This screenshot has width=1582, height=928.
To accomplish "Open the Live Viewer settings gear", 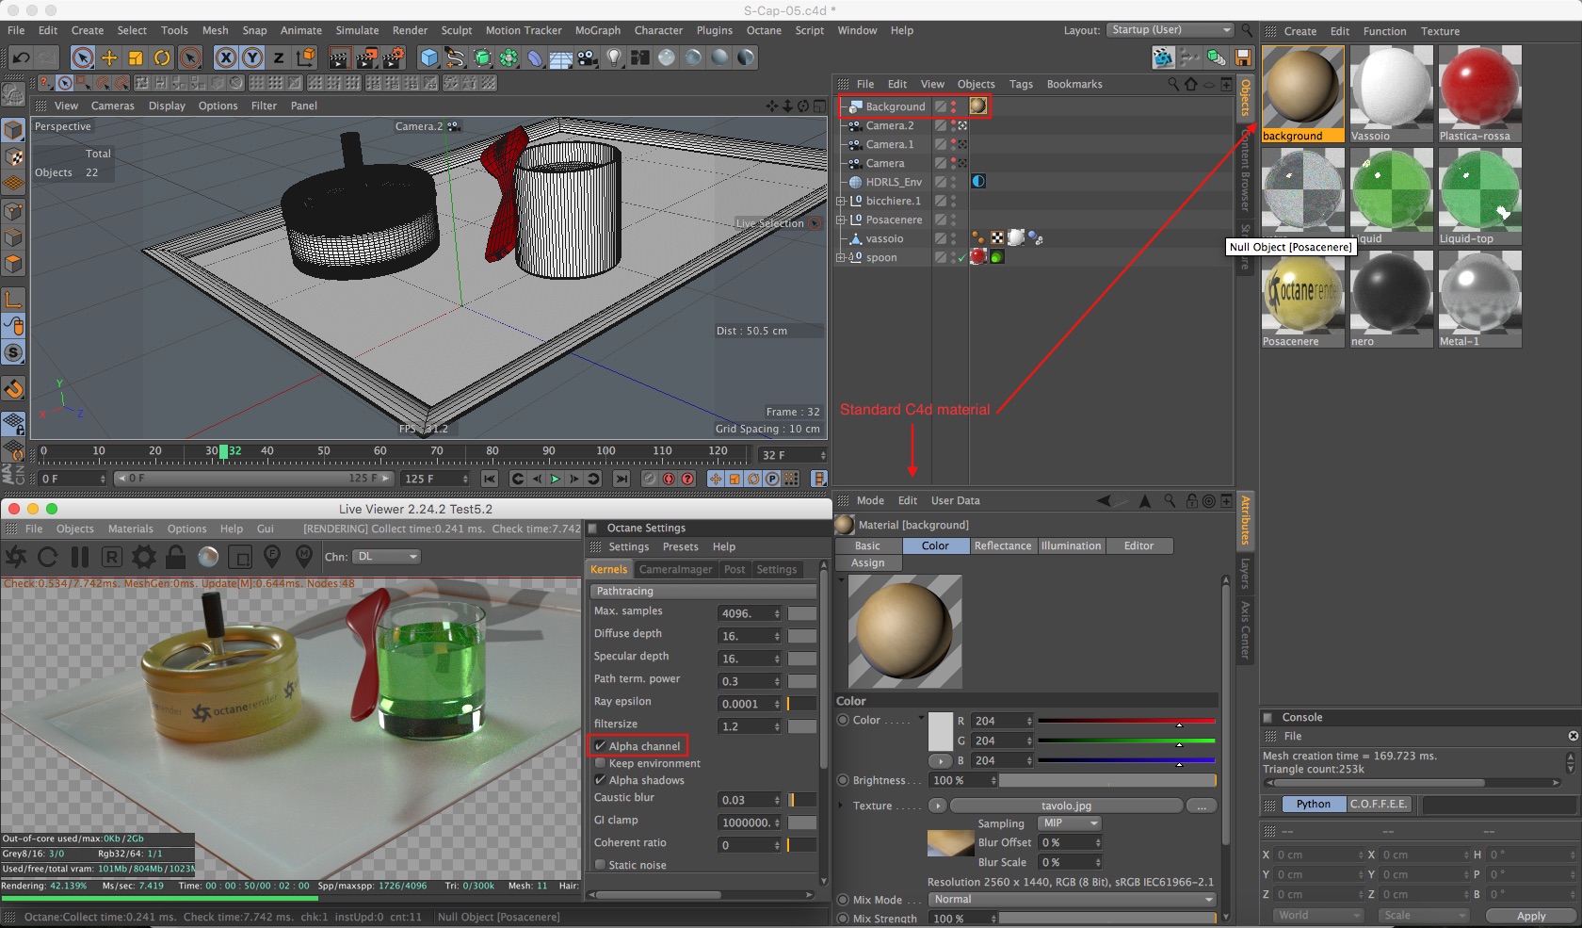I will (144, 557).
